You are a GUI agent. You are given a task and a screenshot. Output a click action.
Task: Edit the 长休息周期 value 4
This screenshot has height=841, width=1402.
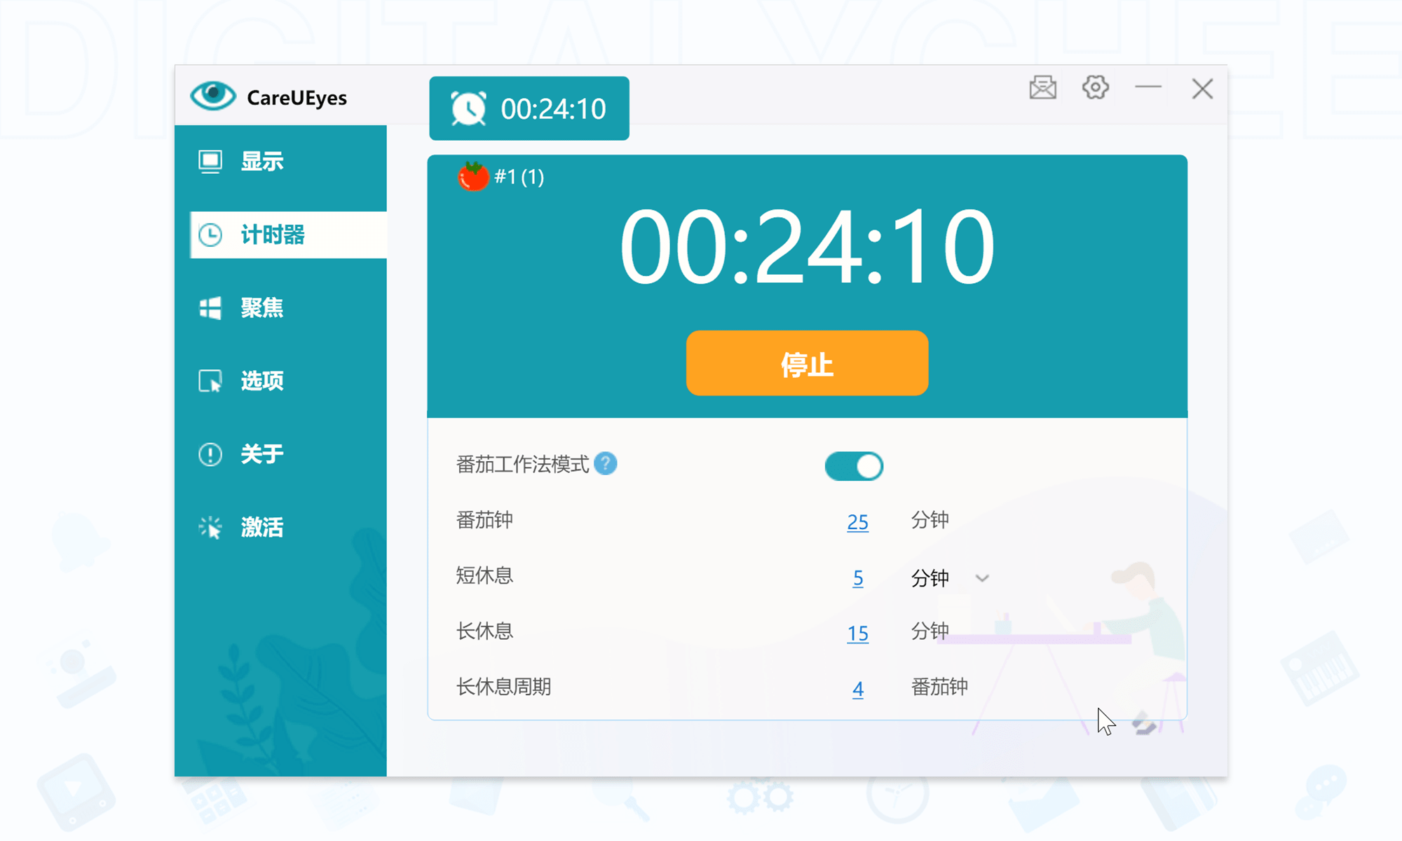click(857, 688)
